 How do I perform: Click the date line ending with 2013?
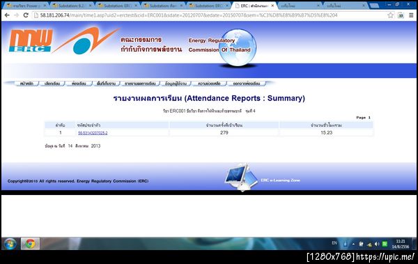tap(72, 146)
